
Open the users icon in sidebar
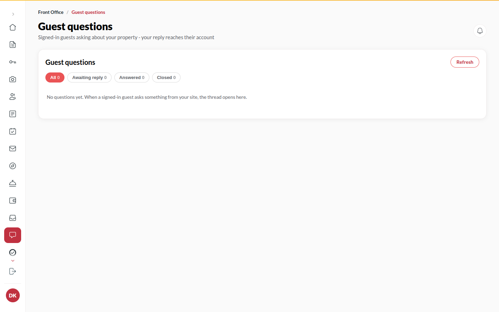click(13, 97)
